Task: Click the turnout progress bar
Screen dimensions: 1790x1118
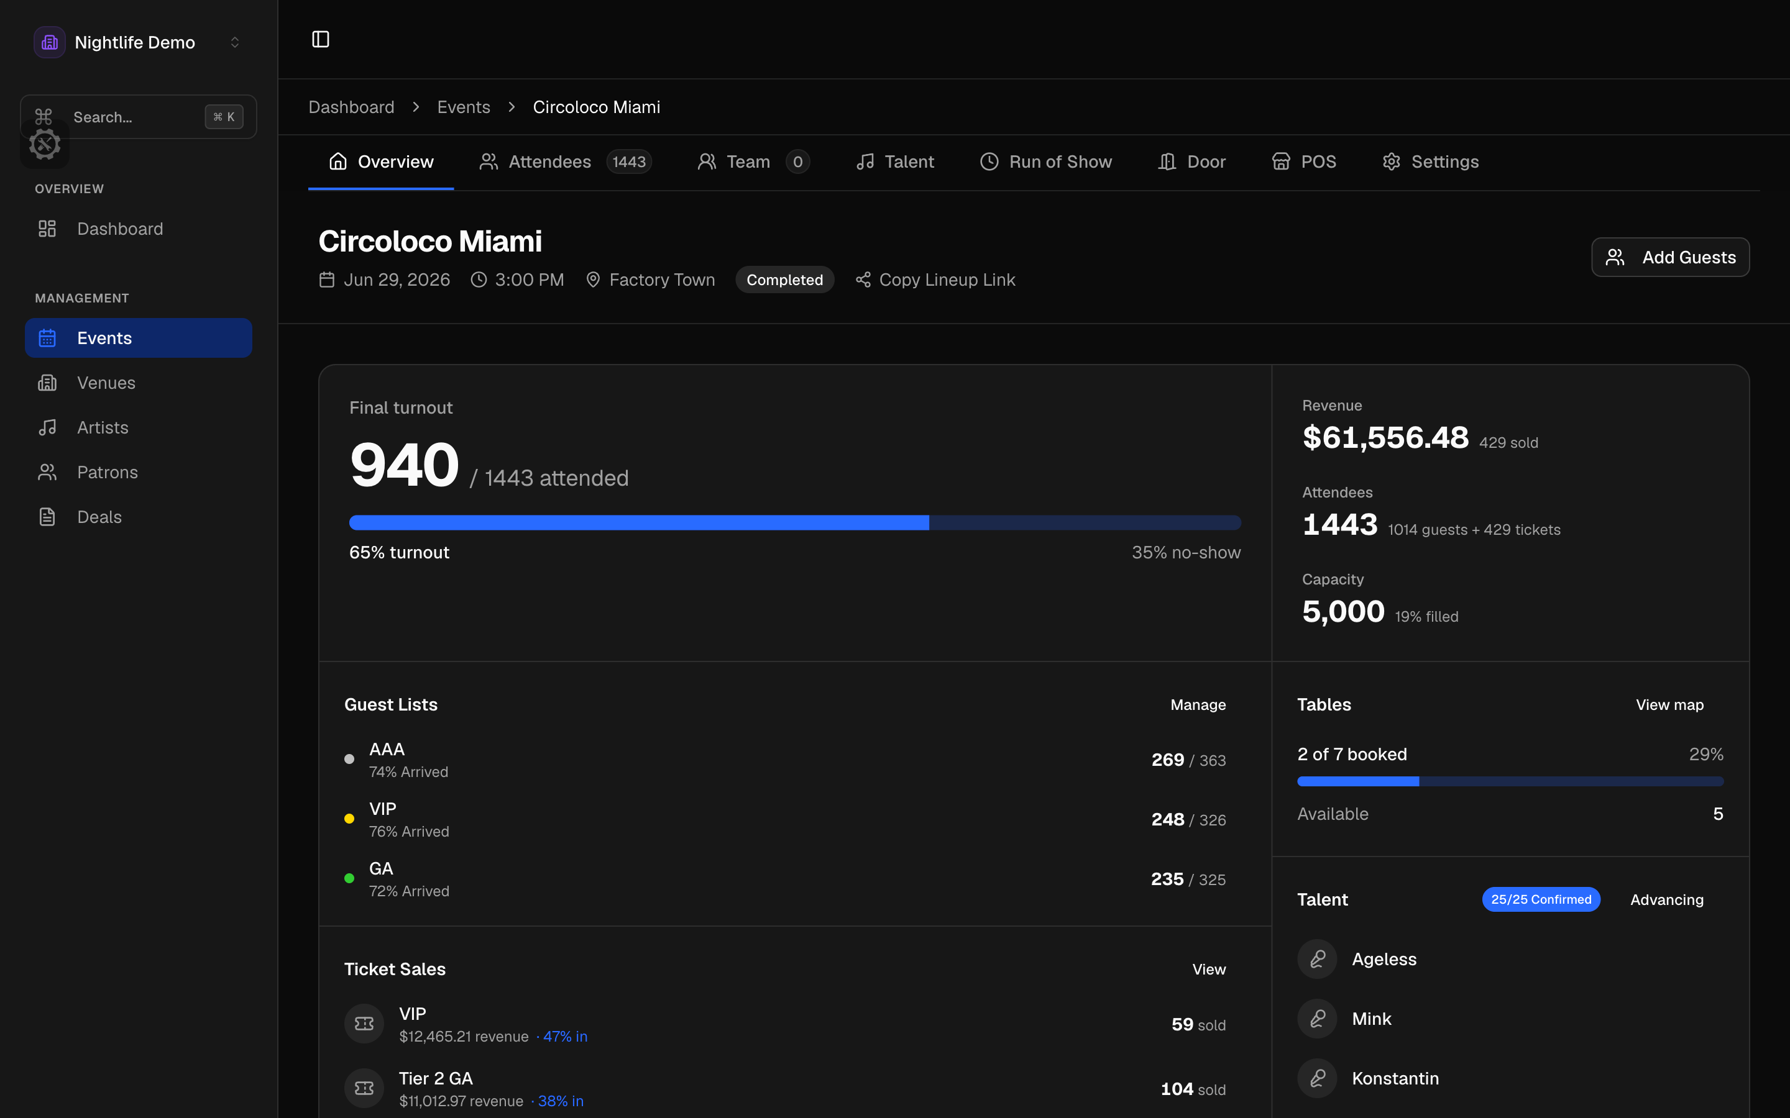Action: coord(795,523)
